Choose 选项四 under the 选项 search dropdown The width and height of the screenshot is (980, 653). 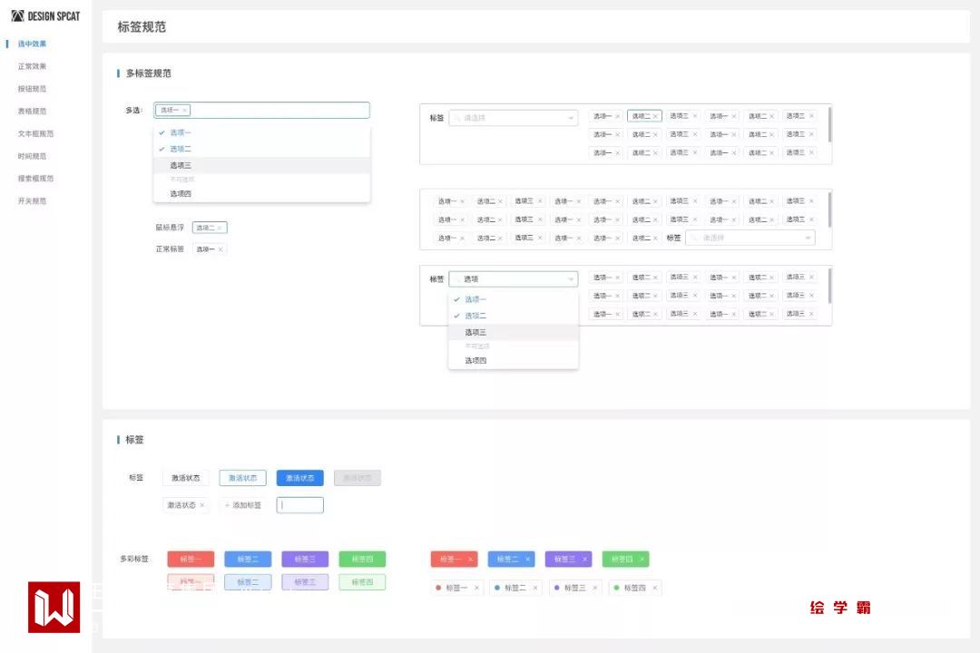pyautogui.click(x=513, y=361)
